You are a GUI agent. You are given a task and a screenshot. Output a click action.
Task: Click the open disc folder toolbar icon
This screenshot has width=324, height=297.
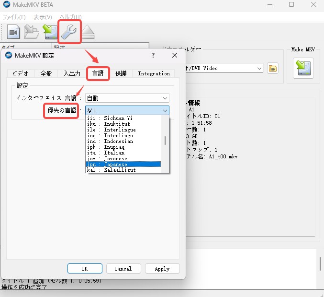(31, 32)
